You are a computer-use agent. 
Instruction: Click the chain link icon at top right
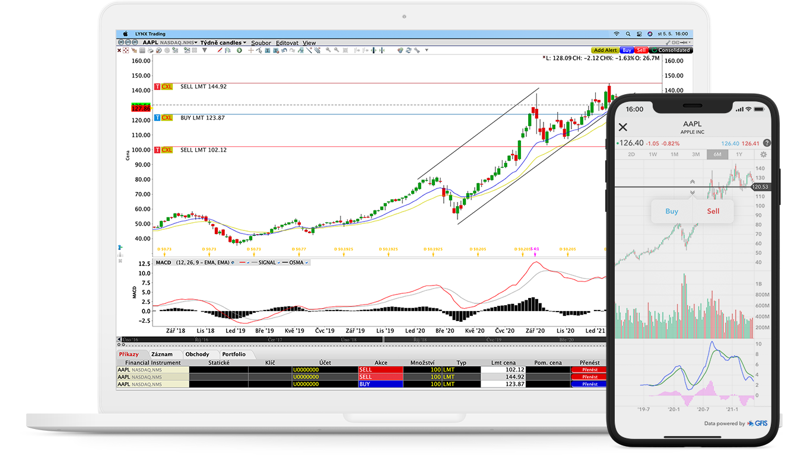coord(675,43)
